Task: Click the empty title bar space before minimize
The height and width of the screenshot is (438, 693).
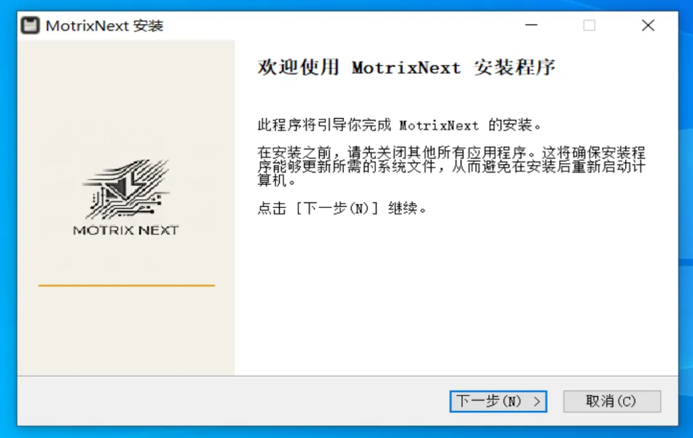Action: point(340,25)
